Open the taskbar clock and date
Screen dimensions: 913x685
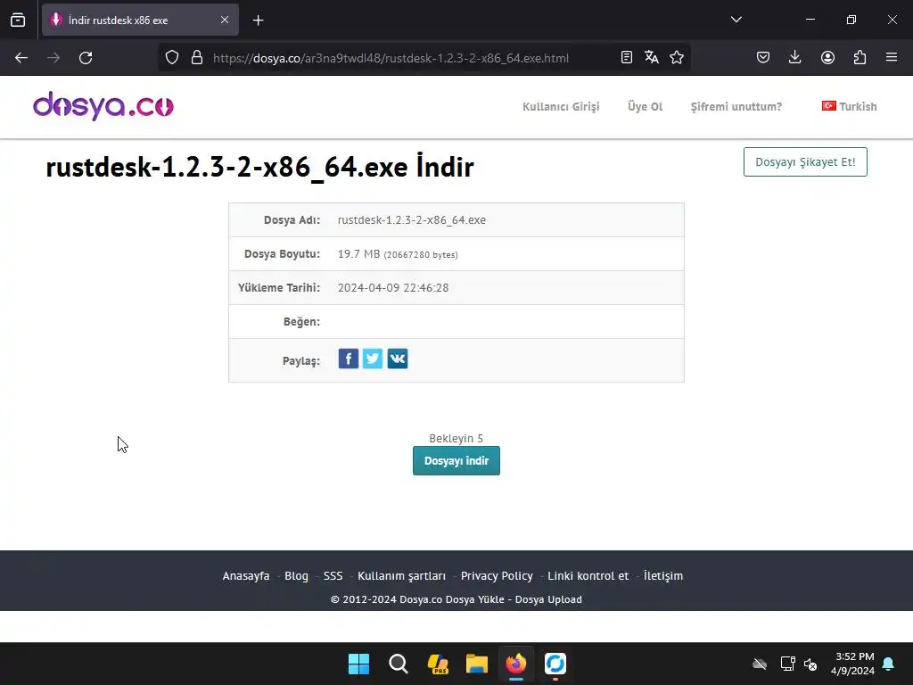tap(853, 664)
